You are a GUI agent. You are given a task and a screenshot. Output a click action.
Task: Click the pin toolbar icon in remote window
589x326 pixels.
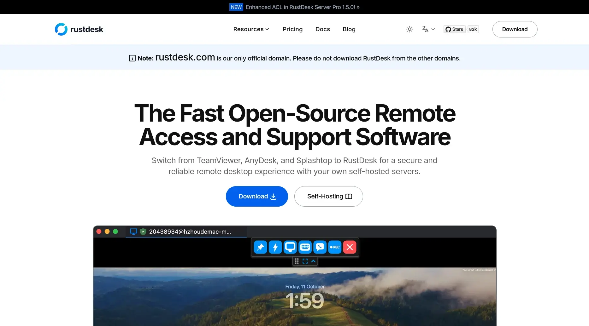tap(260, 247)
